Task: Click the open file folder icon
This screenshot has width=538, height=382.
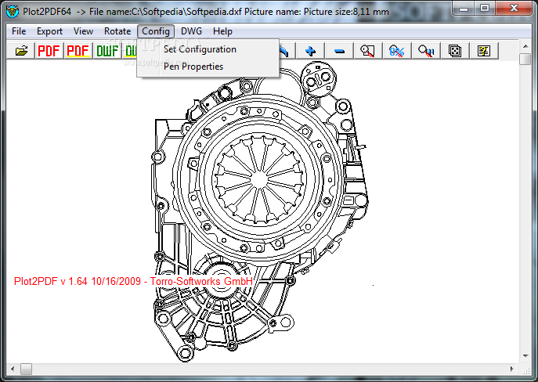Action: click(21, 51)
